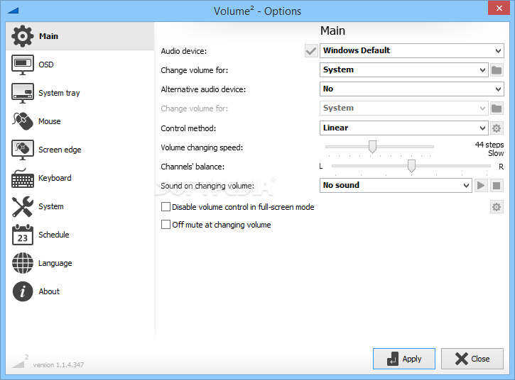Screen dimensions: 515x380
Task: Click the Keyboard icon in sidebar
Action: point(22,179)
